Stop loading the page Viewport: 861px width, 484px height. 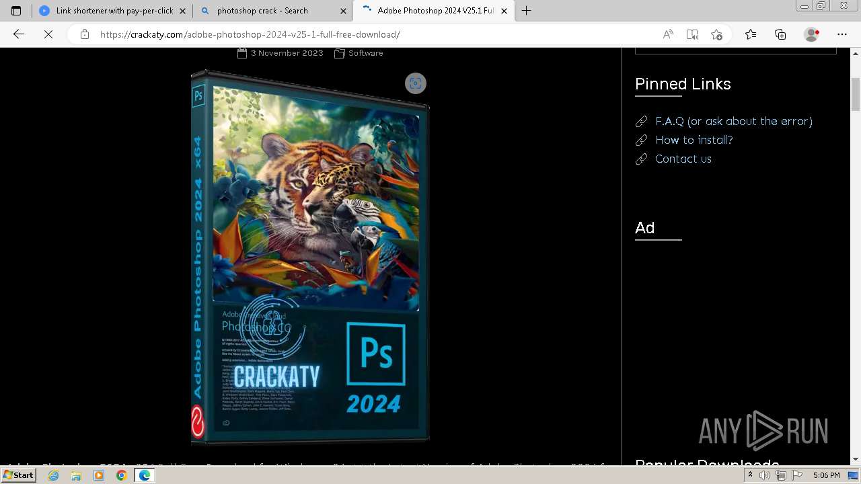(x=48, y=34)
